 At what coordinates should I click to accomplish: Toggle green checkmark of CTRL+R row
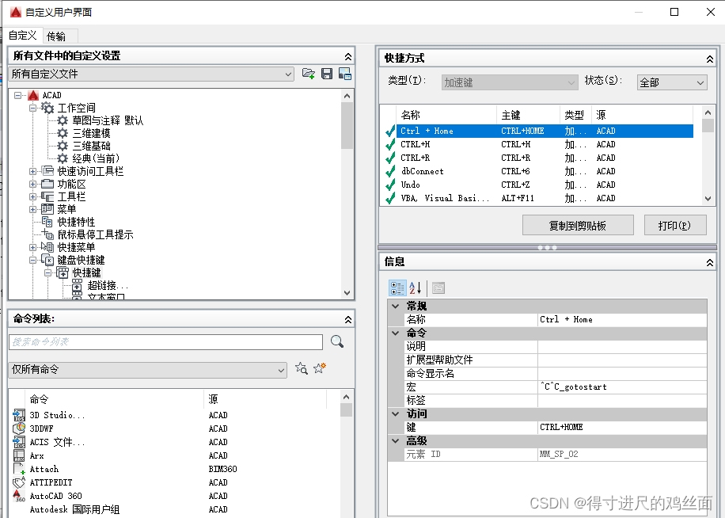point(389,158)
